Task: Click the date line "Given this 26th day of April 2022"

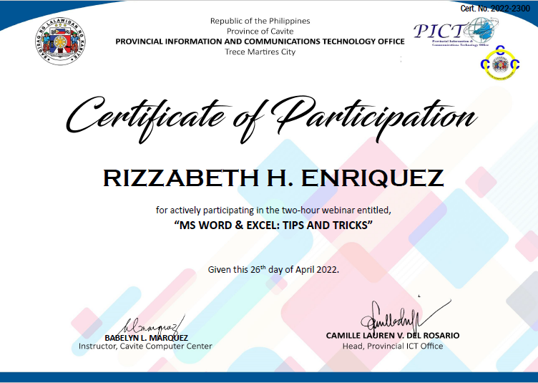Action: pyautogui.click(x=273, y=269)
